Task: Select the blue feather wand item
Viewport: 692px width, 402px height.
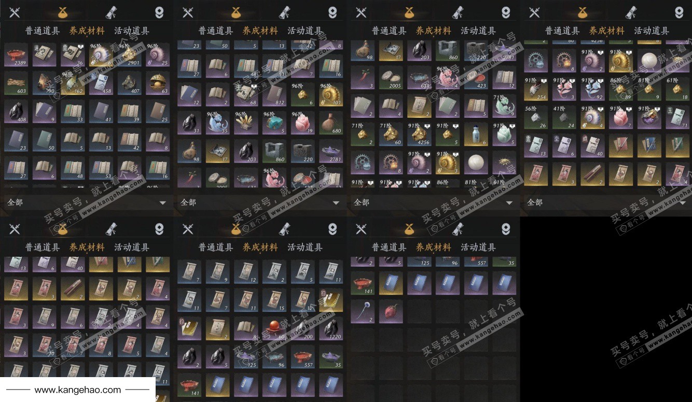Action: coord(362,312)
